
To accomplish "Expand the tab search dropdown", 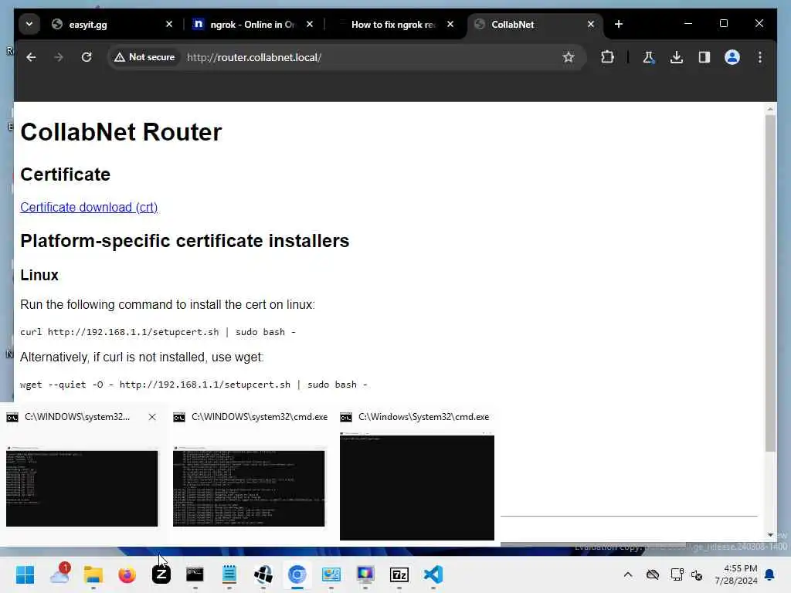I will point(29,24).
